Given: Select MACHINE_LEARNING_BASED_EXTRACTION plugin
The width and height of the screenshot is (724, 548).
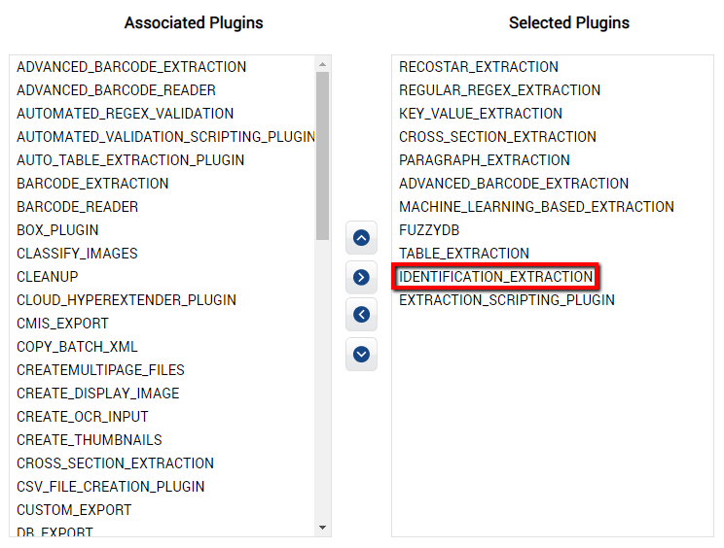Looking at the screenshot, I should click(x=536, y=207).
